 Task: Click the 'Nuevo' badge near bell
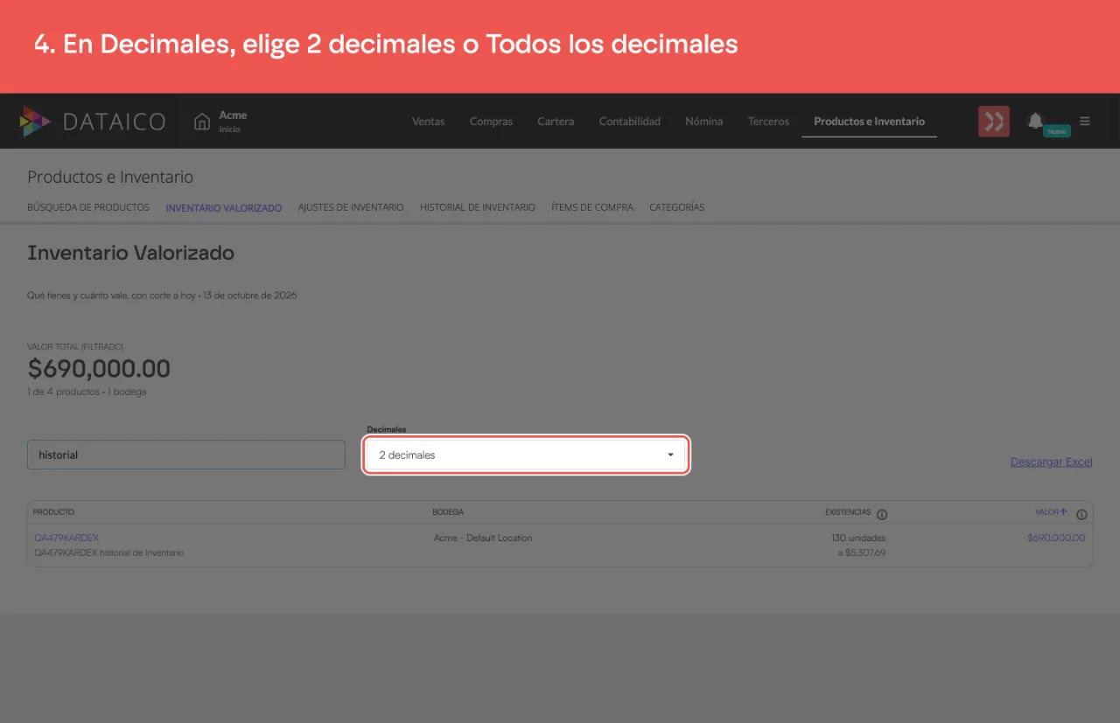click(x=1057, y=131)
